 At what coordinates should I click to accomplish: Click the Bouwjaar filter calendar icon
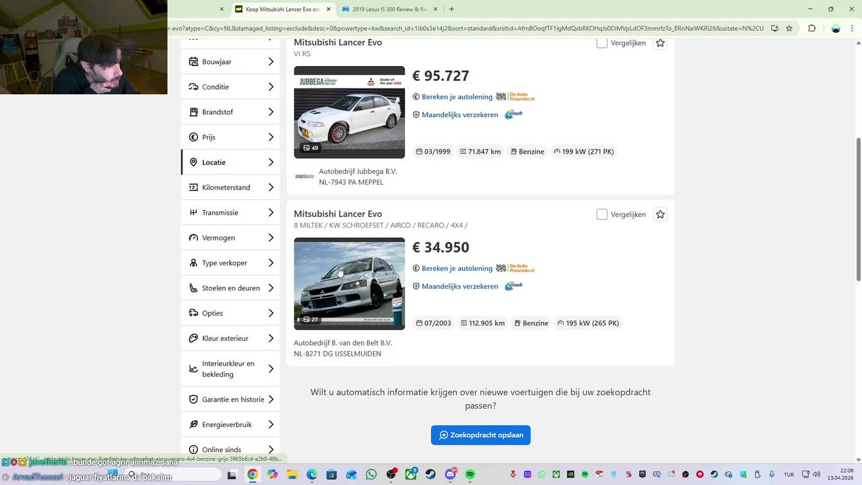click(193, 61)
